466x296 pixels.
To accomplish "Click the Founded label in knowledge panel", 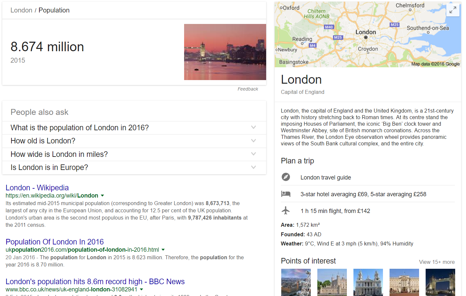I will point(293,234).
